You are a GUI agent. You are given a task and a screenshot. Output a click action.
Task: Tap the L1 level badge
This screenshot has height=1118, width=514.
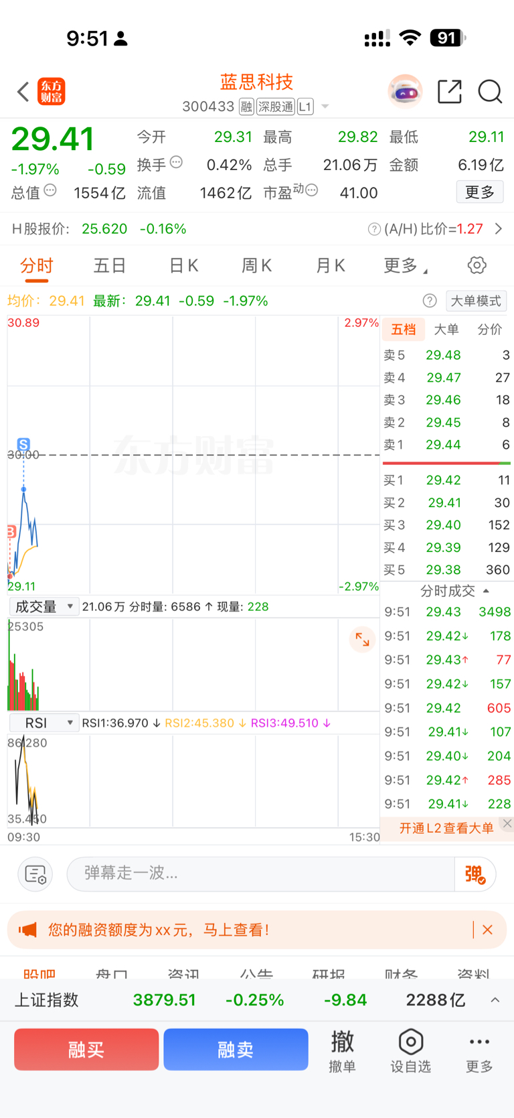click(x=305, y=107)
